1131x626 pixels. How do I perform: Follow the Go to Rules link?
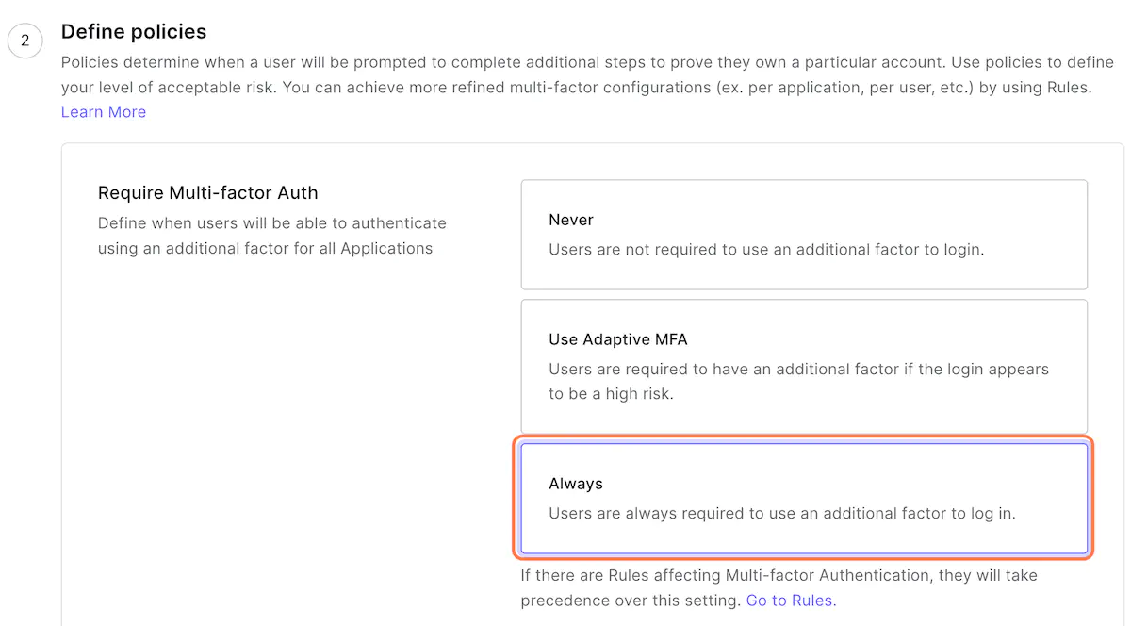[790, 600]
